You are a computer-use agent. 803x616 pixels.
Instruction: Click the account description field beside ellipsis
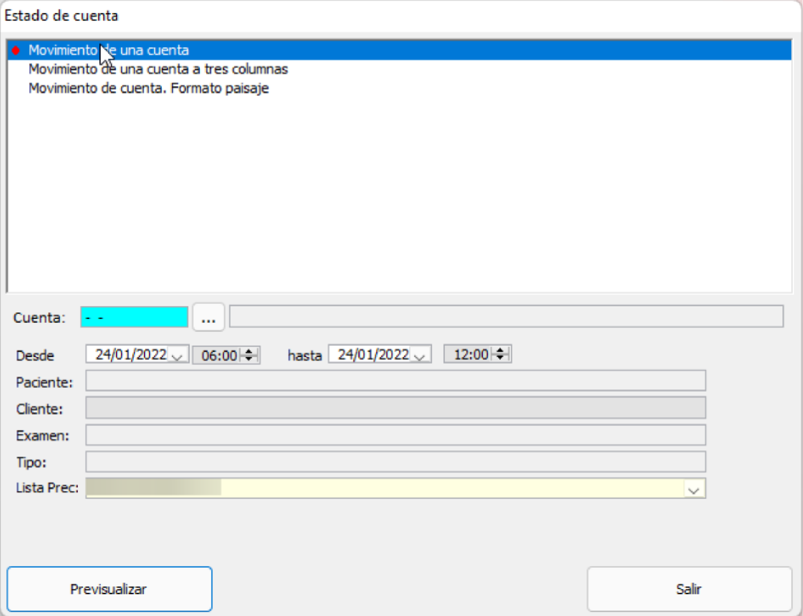tap(506, 316)
